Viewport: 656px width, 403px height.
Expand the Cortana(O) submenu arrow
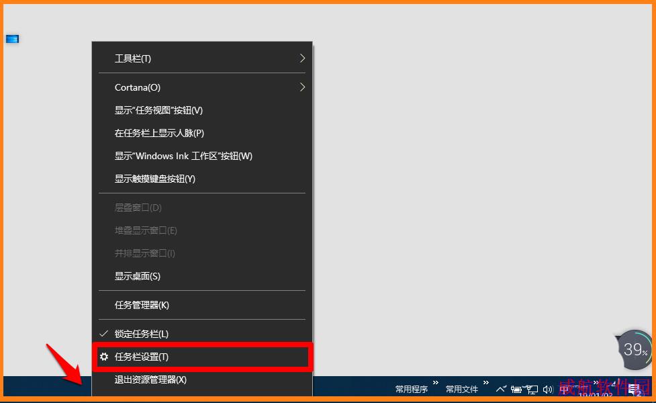302,87
